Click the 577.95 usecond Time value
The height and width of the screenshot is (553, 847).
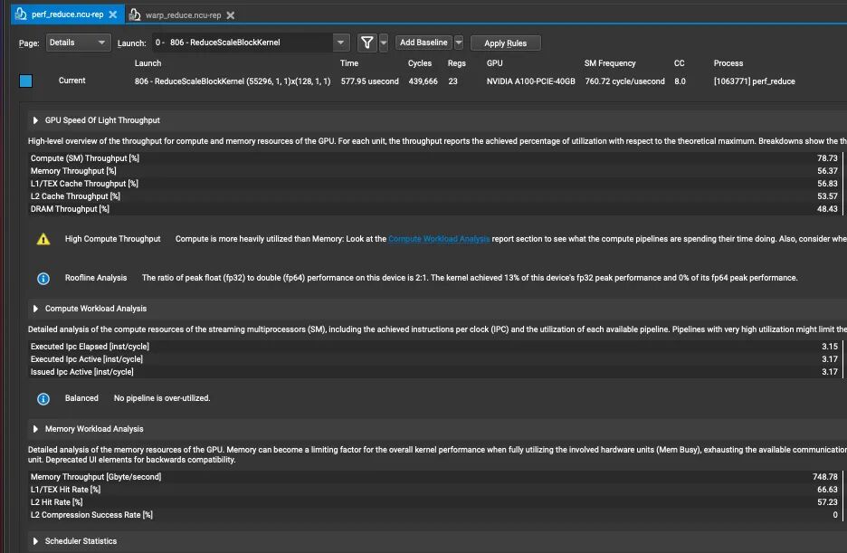[369, 81]
